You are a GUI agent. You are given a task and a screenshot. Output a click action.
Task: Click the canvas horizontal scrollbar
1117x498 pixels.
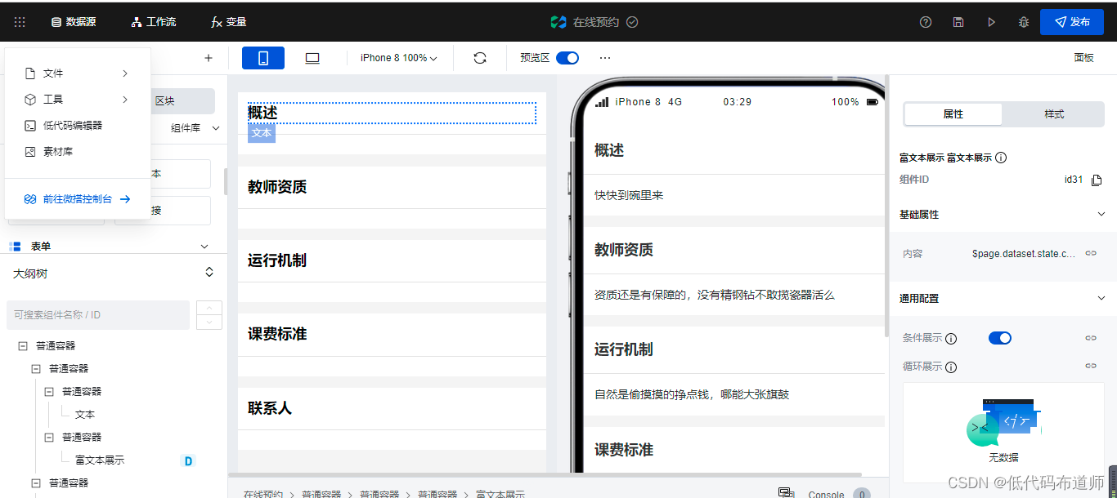click(545, 474)
